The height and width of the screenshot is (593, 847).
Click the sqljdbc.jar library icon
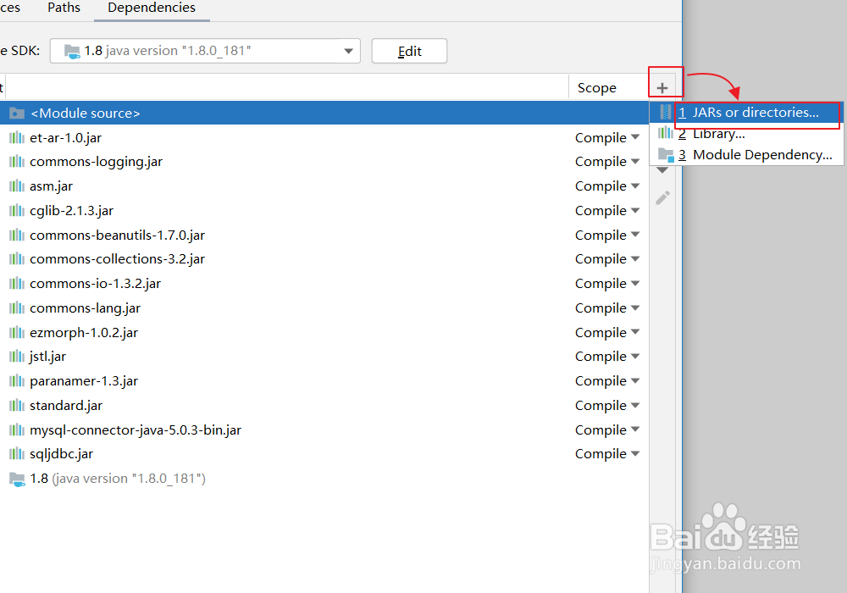coord(17,454)
